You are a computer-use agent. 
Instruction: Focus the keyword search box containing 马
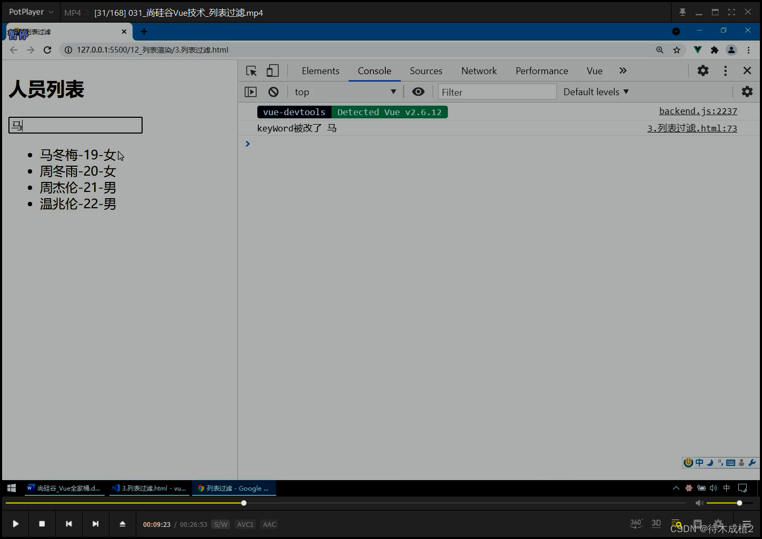pyautogui.click(x=75, y=125)
